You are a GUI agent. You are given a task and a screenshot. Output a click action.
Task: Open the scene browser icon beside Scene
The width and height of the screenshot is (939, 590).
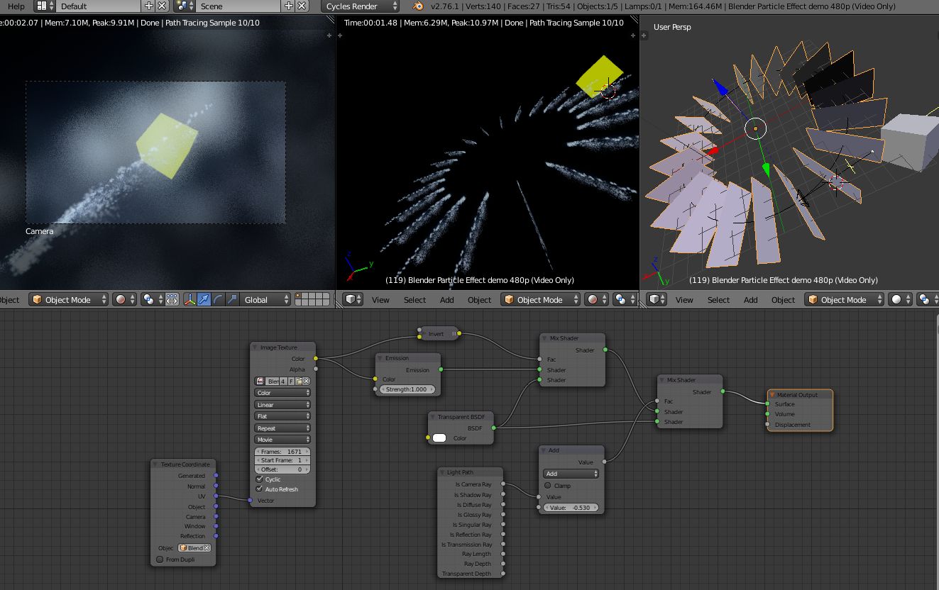point(184,6)
